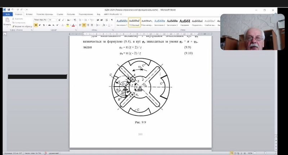Open text effects icon in font group

tap(62, 25)
